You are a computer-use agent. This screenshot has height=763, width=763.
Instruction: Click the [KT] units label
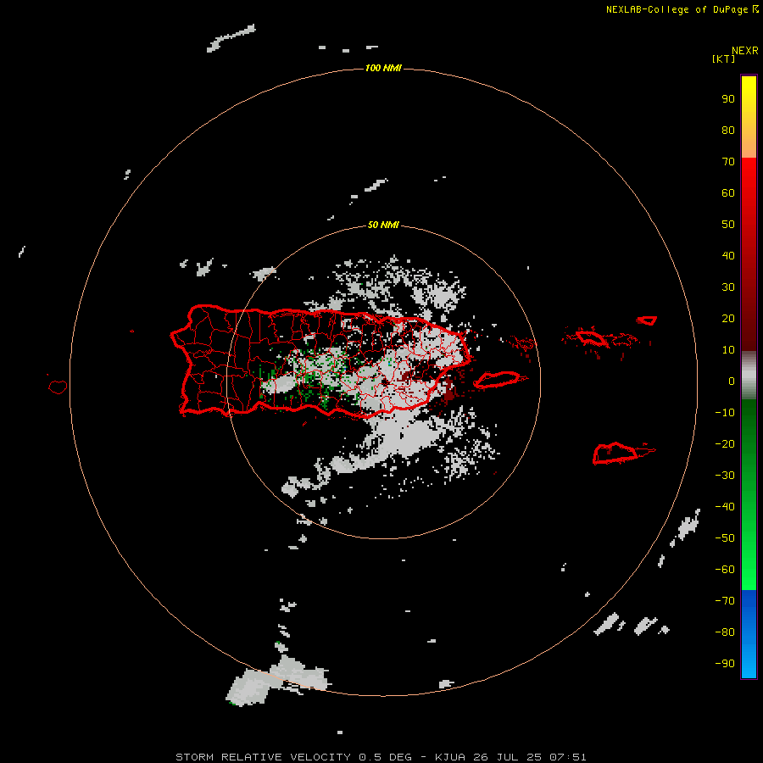tap(723, 58)
